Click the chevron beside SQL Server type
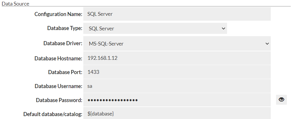This screenshot has width=291, height=119. [x=223, y=29]
